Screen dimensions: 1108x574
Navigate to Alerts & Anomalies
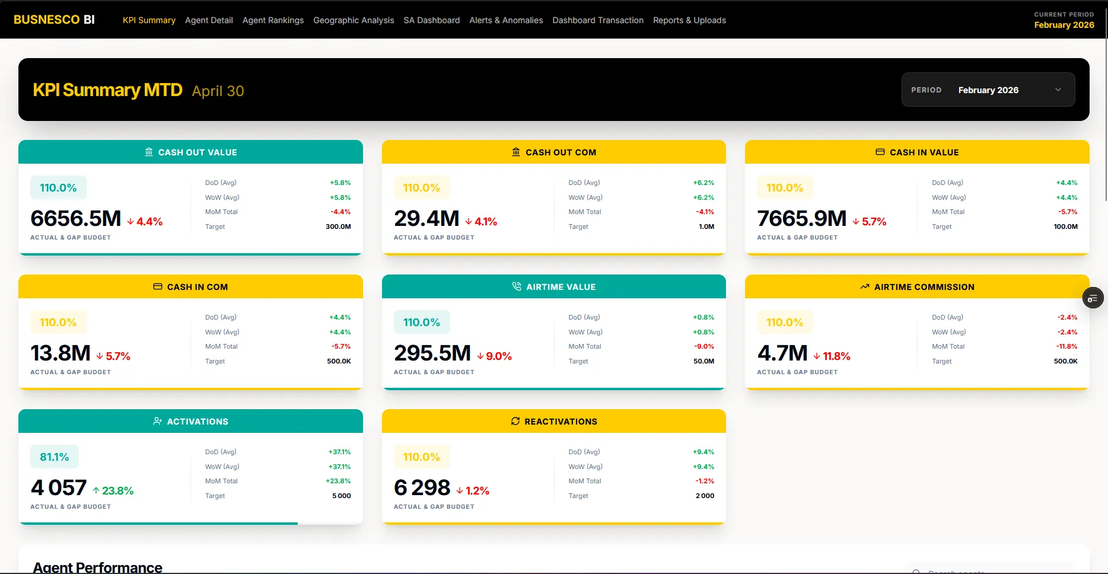point(506,20)
